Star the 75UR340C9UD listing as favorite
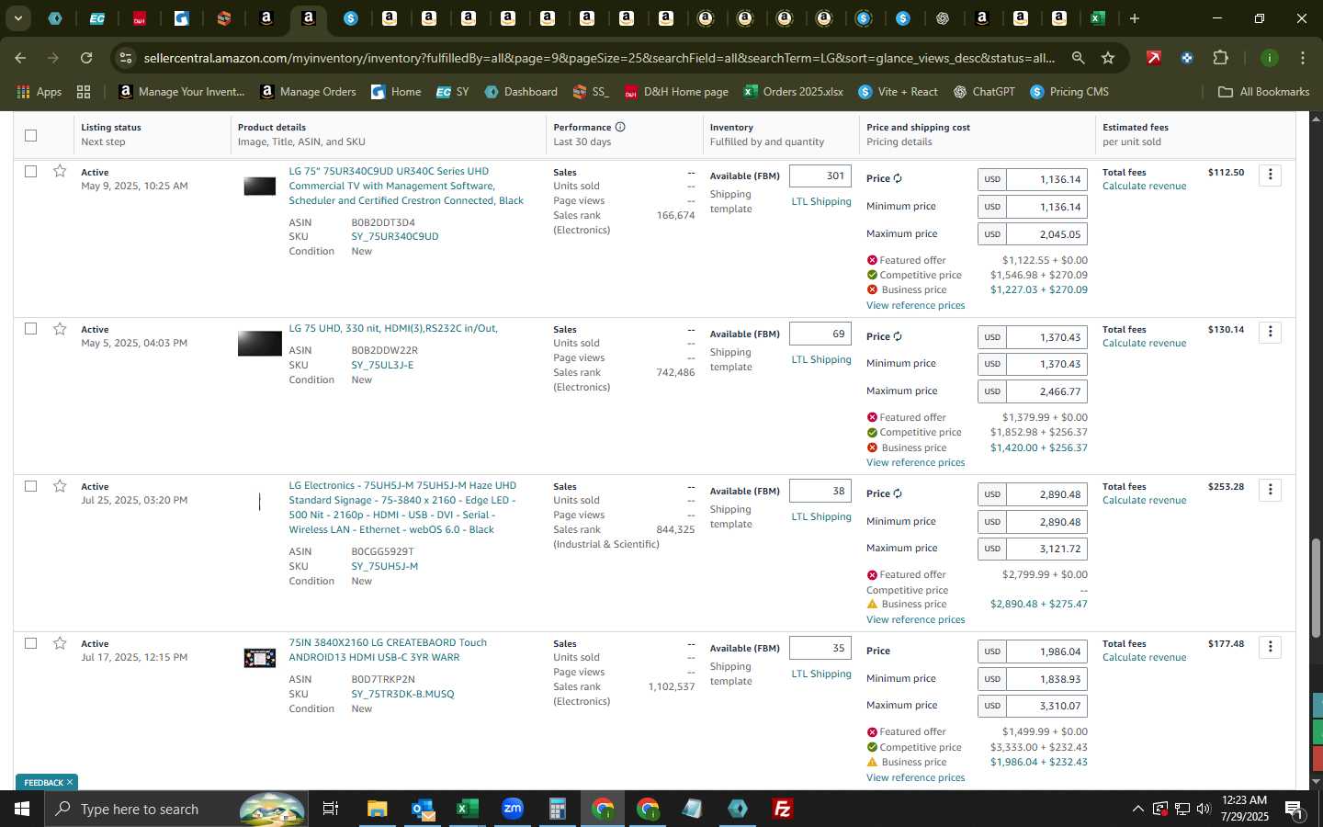Viewport: 1323px width, 827px height. point(60,171)
